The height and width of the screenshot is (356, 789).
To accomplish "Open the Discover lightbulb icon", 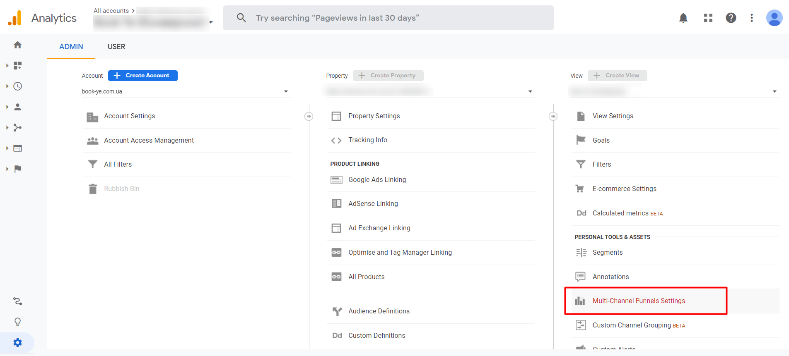I will pos(17,322).
